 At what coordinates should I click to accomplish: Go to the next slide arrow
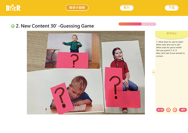point(175,110)
